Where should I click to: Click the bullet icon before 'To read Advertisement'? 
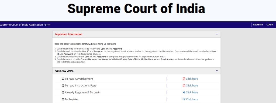point(63,79)
